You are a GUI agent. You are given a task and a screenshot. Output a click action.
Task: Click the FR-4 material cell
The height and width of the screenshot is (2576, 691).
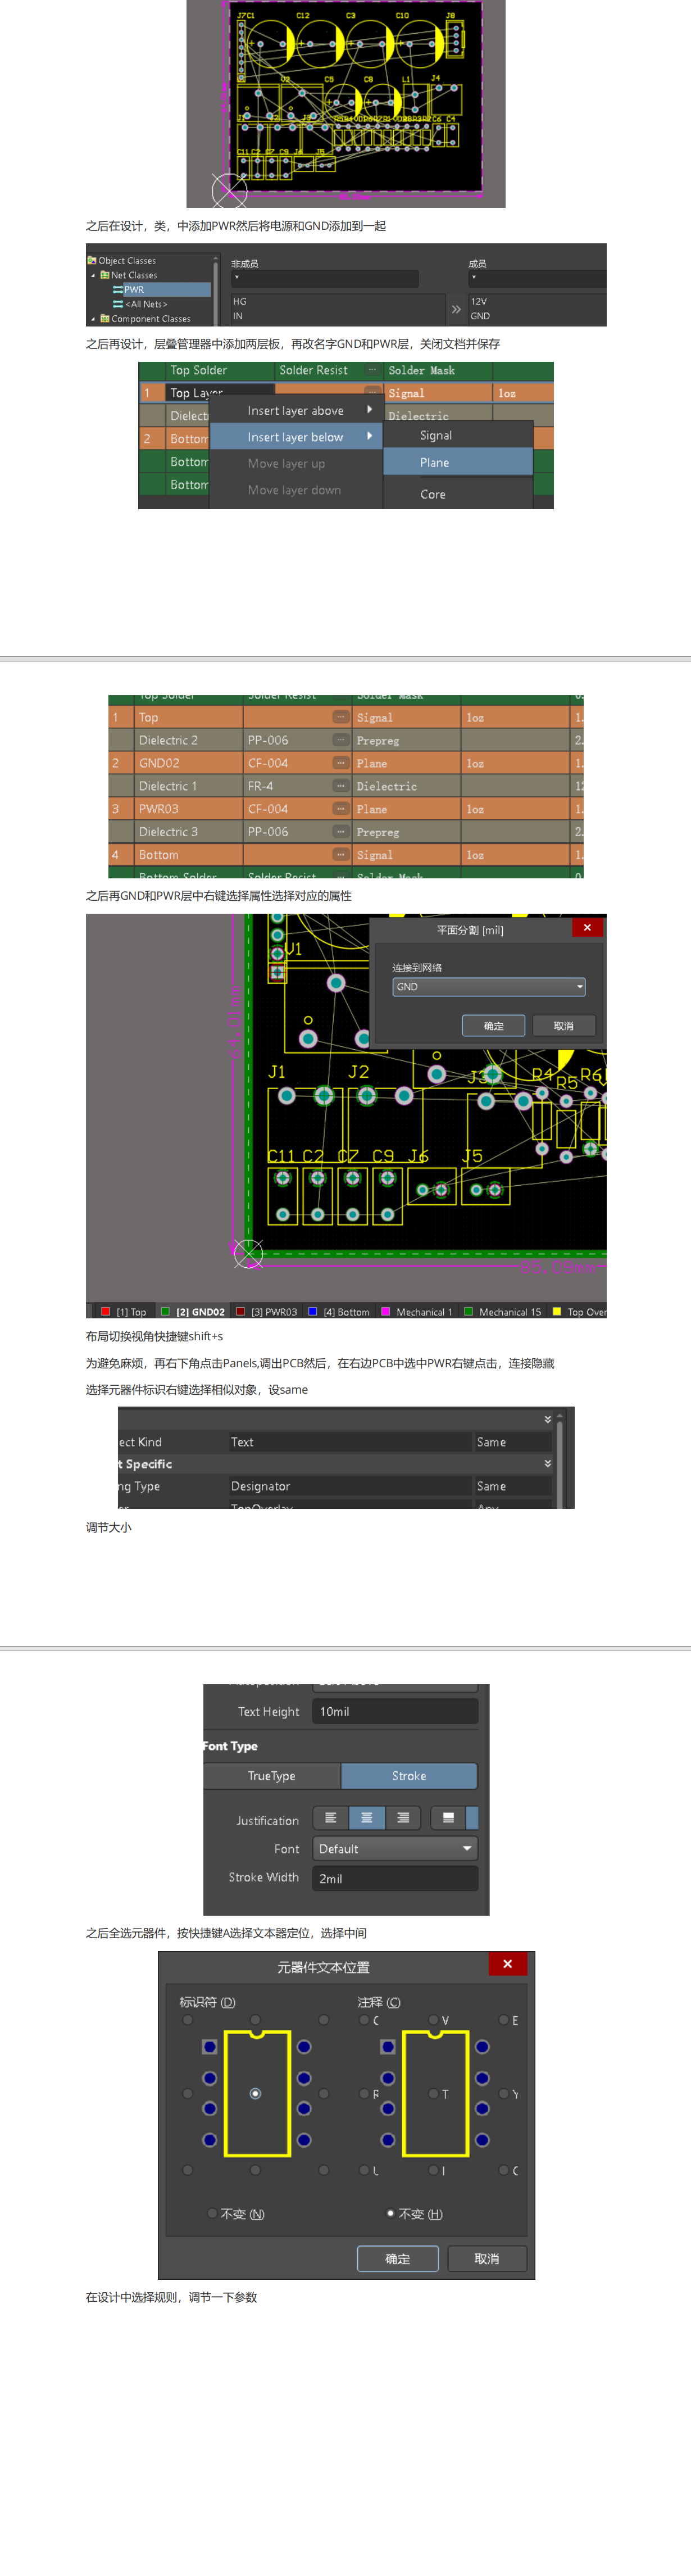pos(261,786)
